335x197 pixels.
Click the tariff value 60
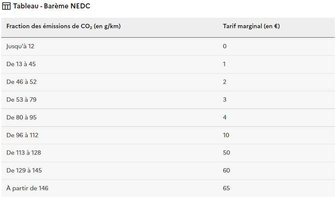(x=227, y=170)
